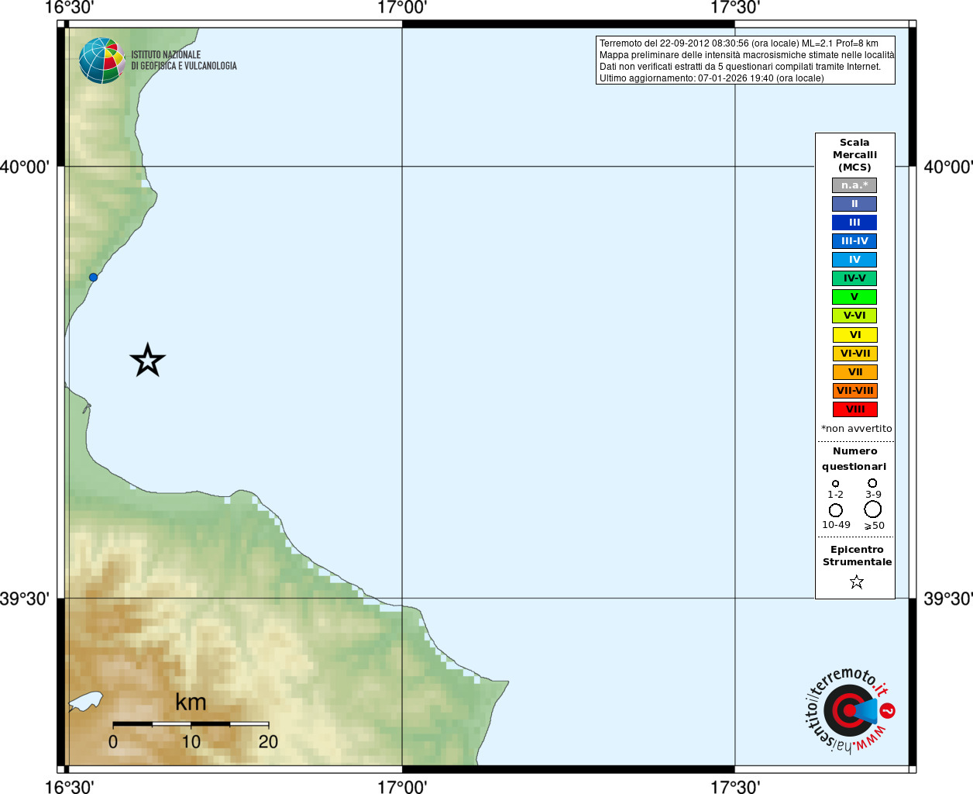Image resolution: width=973 pixels, height=794 pixels.
Task: Click the bottom axis label 17°00'
Action: click(x=402, y=786)
